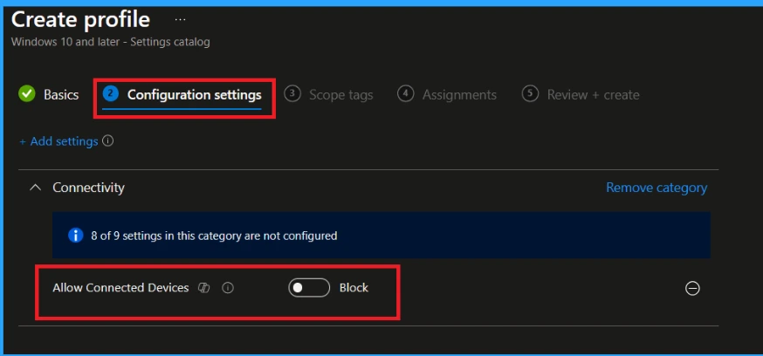Click the Remove category link
763x356 pixels.
point(656,188)
